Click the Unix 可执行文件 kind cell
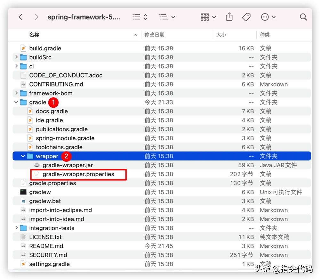This screenshot has width=320, height=280. pyautogui.click(x=281, y=192)
